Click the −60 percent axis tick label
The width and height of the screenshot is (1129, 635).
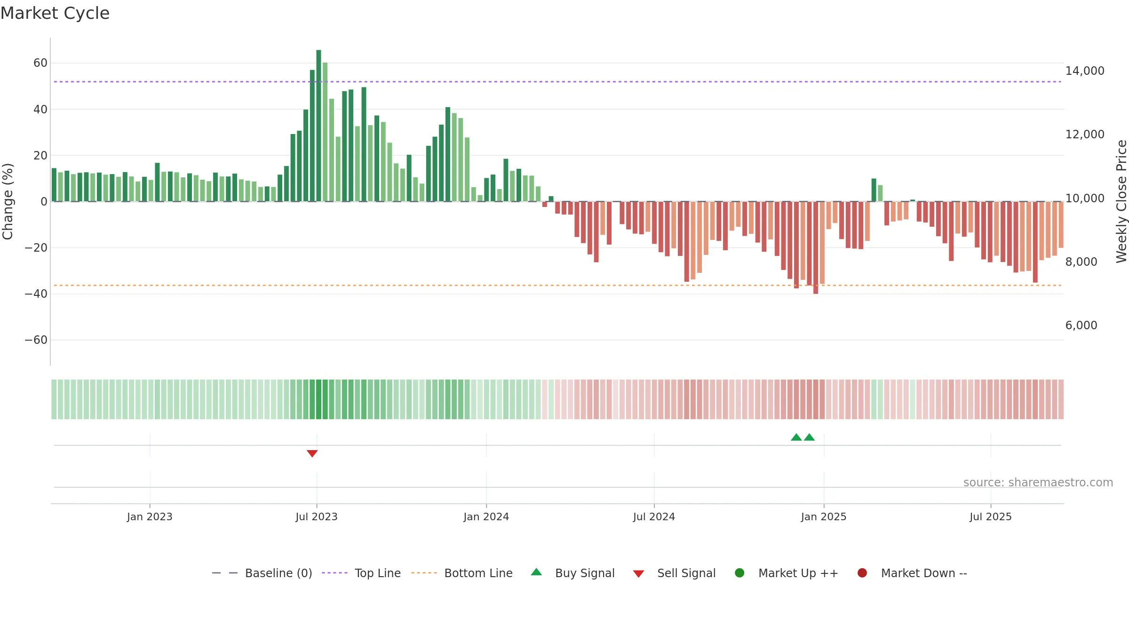click(36, 340)
